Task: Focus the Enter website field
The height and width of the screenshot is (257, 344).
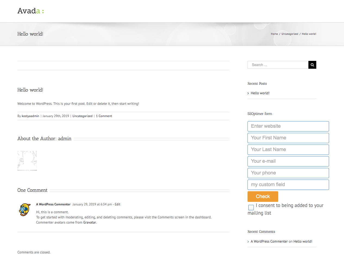Action: pyautogui.click(x=288, y=126)
